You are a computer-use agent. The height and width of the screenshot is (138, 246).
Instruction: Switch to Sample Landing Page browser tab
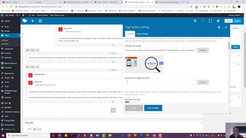pyautogui.click(x=170, y=2)
